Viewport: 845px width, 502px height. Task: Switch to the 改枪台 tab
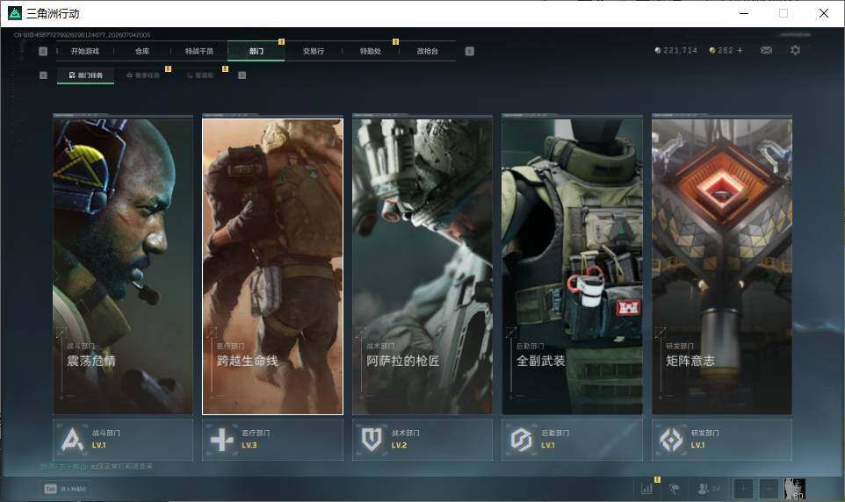tap(428, 51)
